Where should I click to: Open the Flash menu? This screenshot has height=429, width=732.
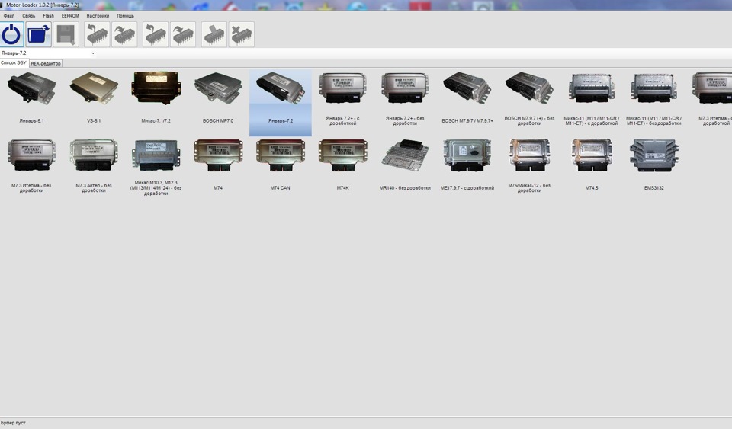pyautogui.click(x=49, y=16)
